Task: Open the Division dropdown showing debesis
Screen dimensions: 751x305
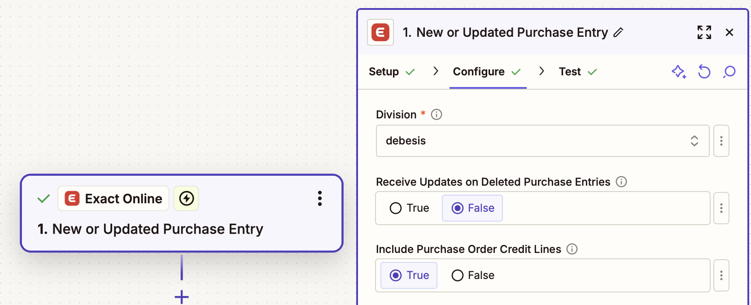Action: click(x=542, y=141)
